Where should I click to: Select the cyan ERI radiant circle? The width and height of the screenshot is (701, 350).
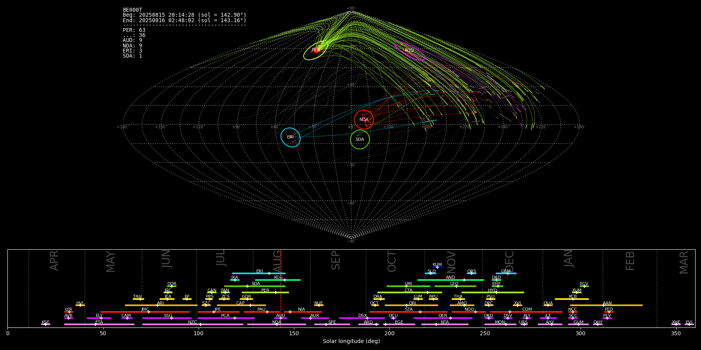coord(291,137)
